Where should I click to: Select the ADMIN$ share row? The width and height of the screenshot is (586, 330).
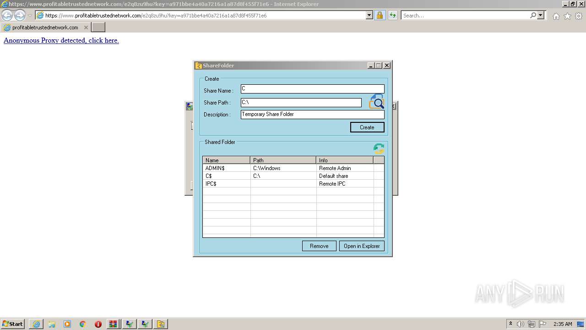[293, 168]
